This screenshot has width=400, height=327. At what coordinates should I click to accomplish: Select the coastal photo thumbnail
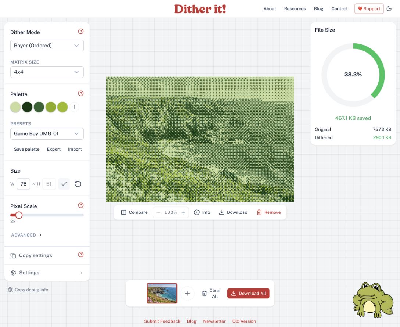coord(162,293)
